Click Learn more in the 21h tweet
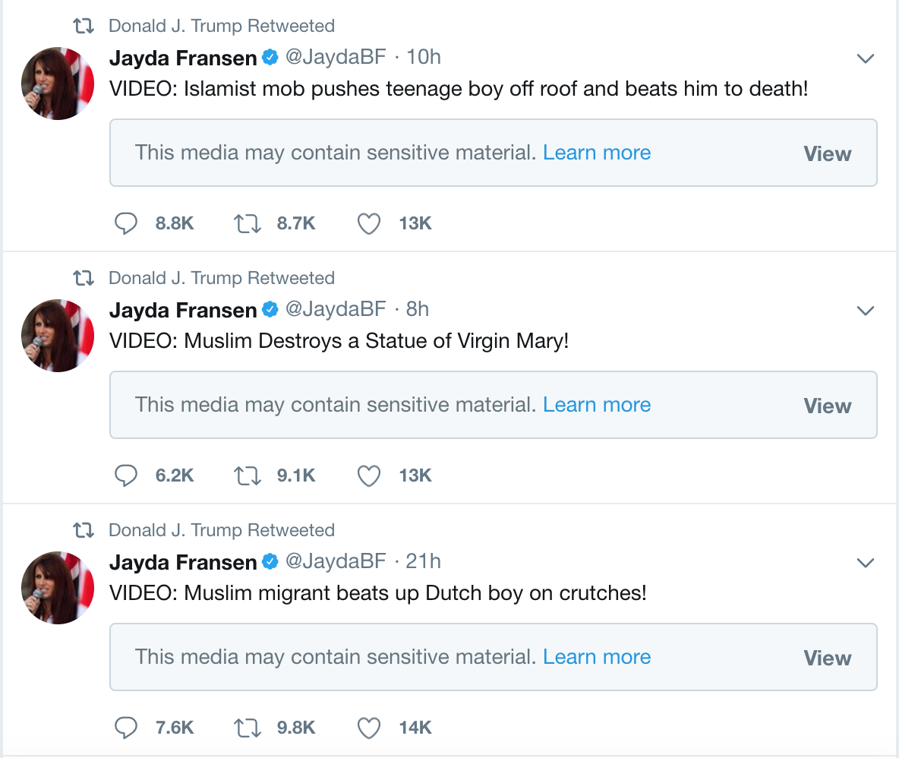Image resolution: width=899 pixels, height=758 pixels. [x=597, y=657]
